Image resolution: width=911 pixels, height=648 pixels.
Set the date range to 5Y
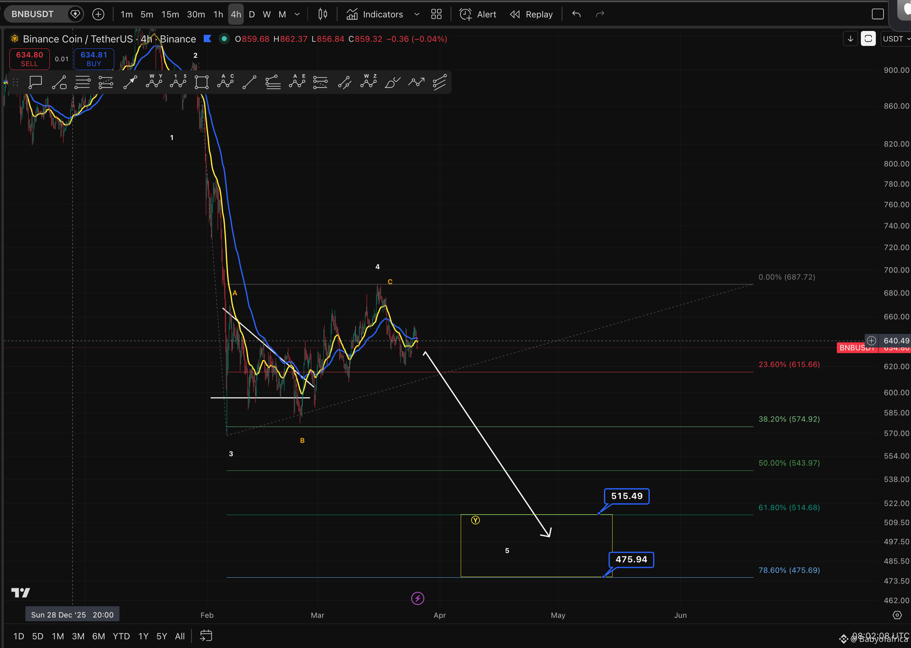(162, 636)
